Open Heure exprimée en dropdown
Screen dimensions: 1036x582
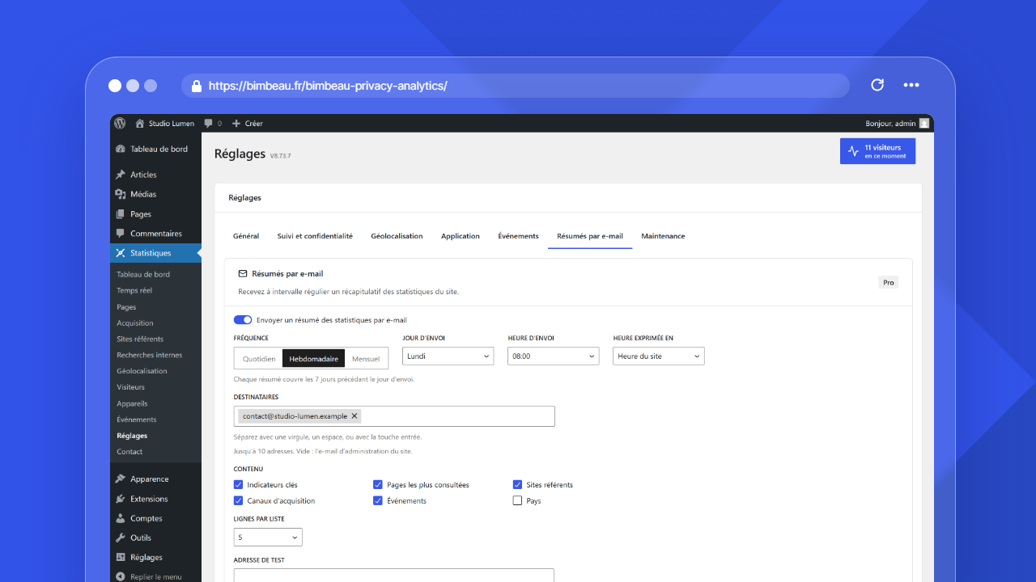tap(659, 356)
